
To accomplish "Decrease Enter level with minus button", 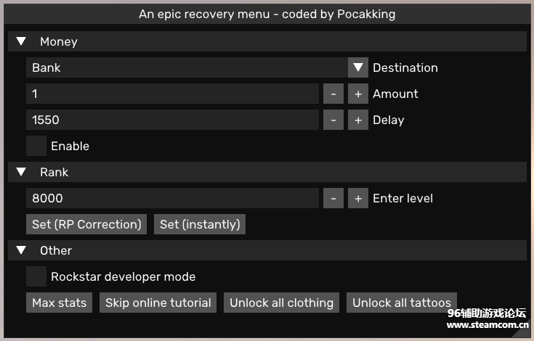I will point(333,198).
